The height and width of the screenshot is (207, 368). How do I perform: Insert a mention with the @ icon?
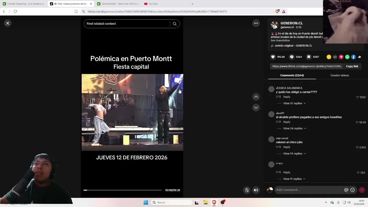click(346, 190)
